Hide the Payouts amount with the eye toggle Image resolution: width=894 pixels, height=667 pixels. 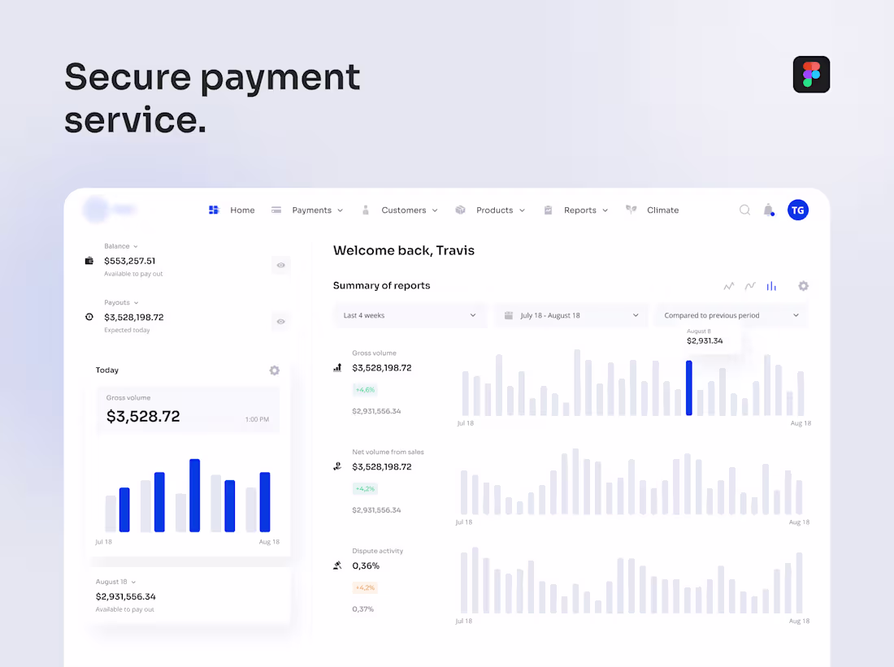point(280,322)
